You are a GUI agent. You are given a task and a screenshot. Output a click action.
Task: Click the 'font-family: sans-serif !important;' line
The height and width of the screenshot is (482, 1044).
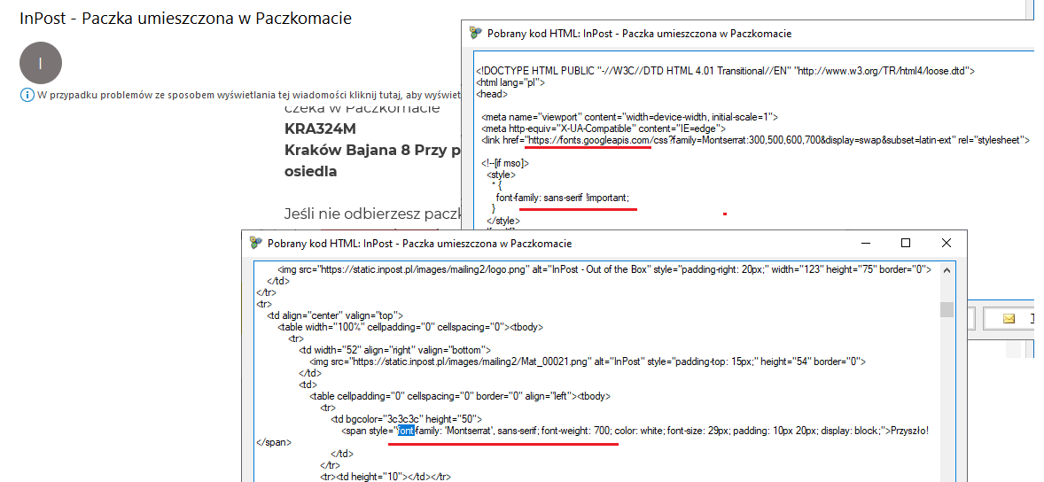pos(562,198)
